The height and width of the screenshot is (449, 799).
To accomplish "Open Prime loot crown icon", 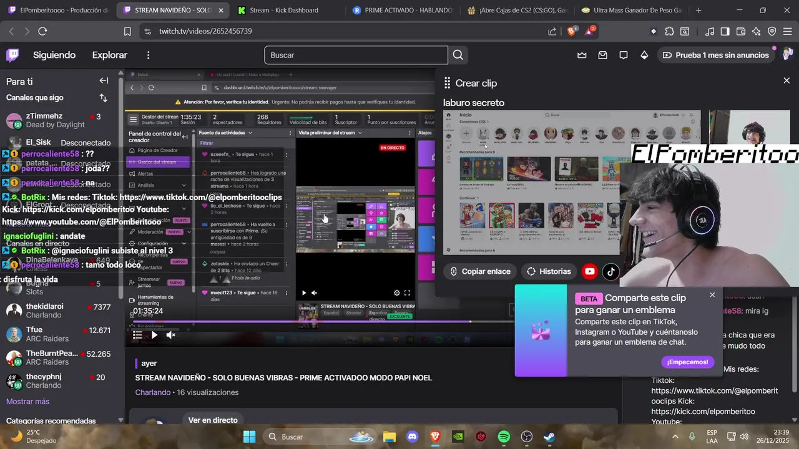I will click(x=582, y=55).
